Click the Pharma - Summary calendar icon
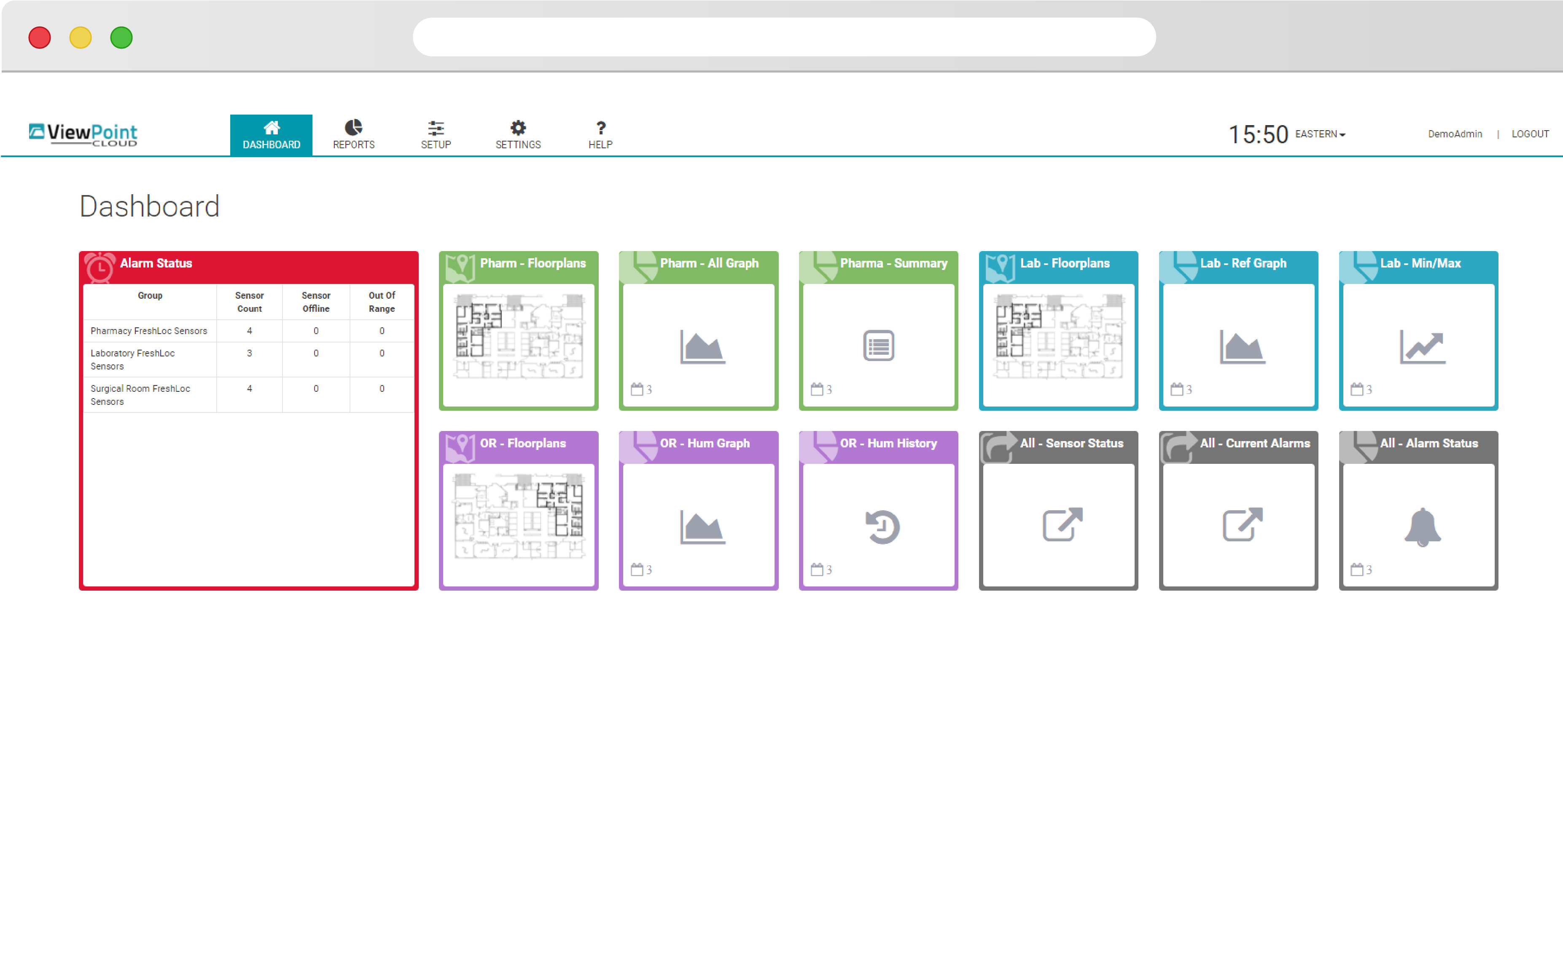1563x958 pixels. click(817, 389)
